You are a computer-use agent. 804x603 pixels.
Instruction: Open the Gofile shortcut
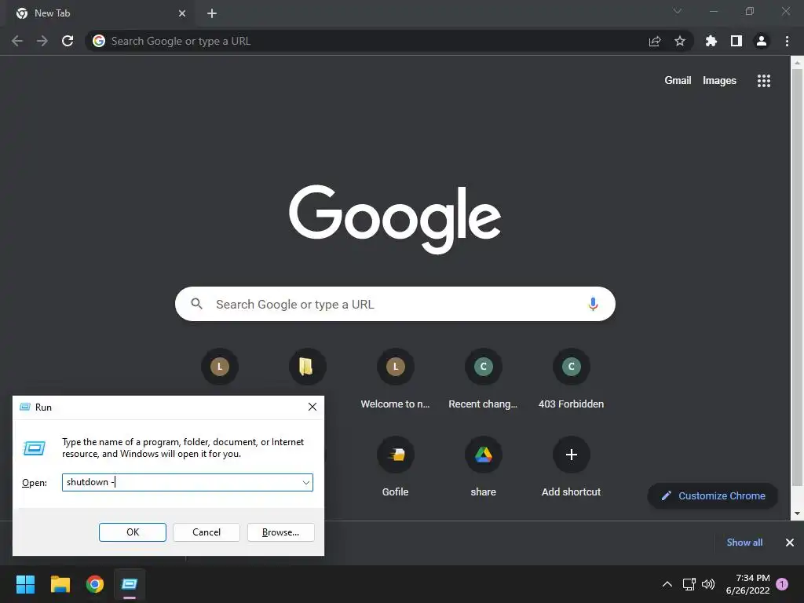[396, 466]
